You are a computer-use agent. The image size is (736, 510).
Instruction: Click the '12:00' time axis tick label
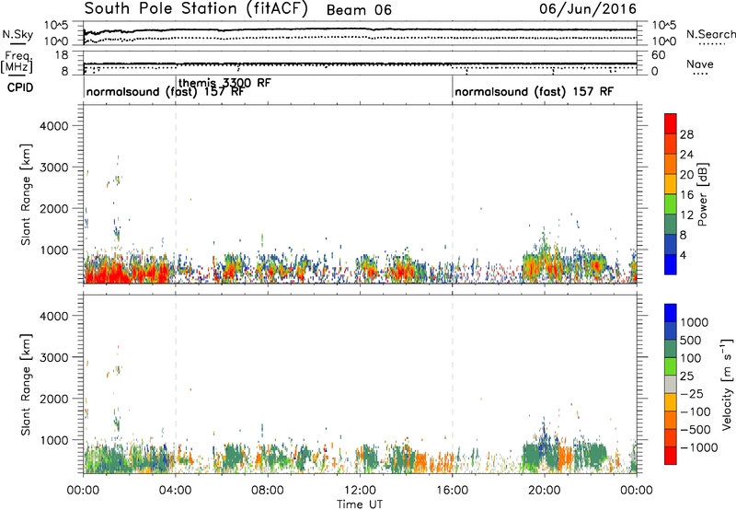[360, 491]
